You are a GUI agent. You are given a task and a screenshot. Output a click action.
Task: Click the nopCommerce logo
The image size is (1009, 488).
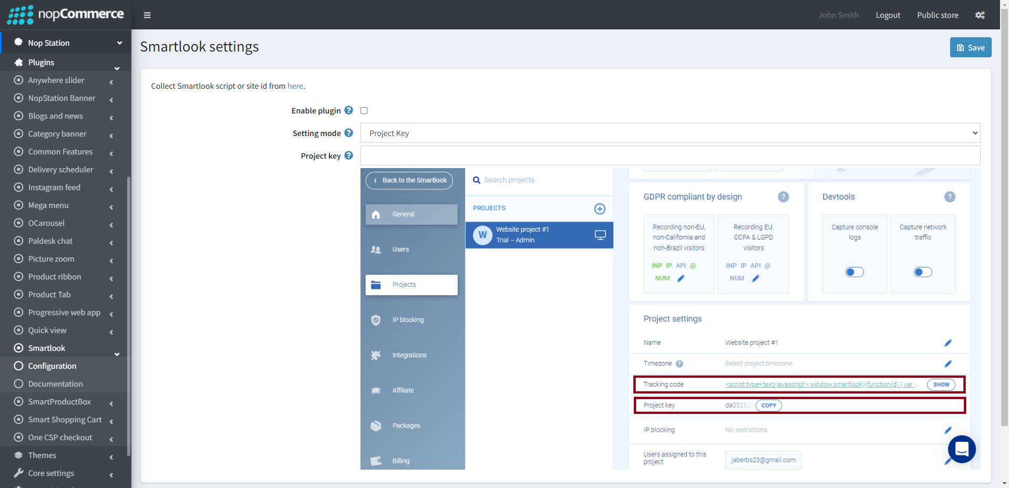(66, 15)
